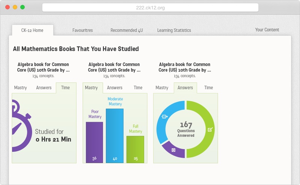Click the green maximize window button
This screenshot has height=185, width=300.
22,7
